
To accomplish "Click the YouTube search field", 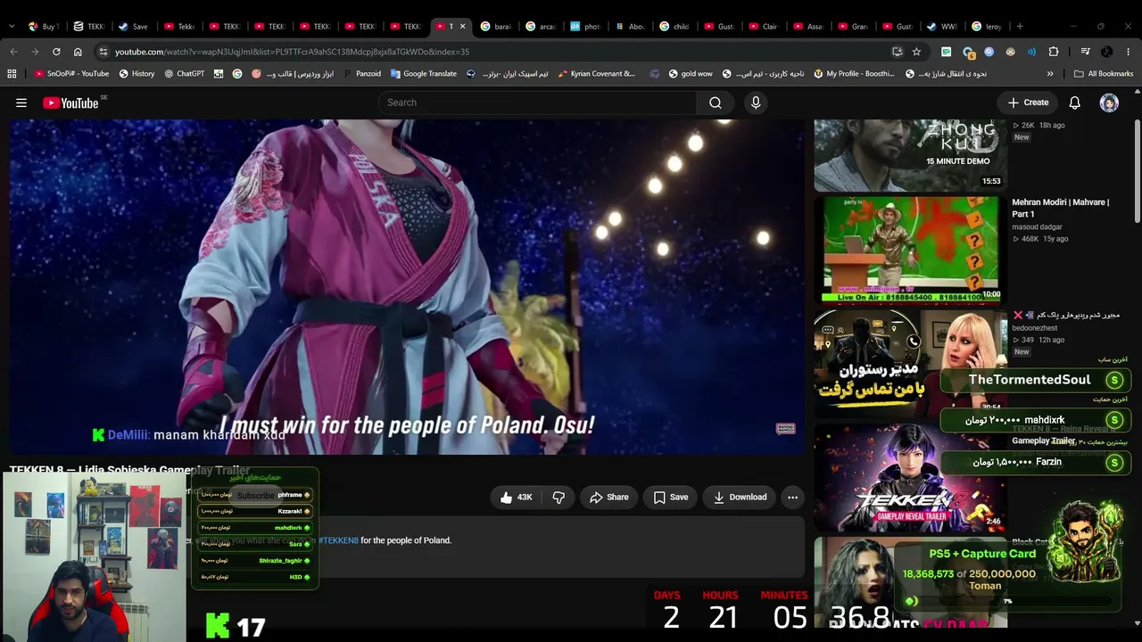I will point(537,103).
